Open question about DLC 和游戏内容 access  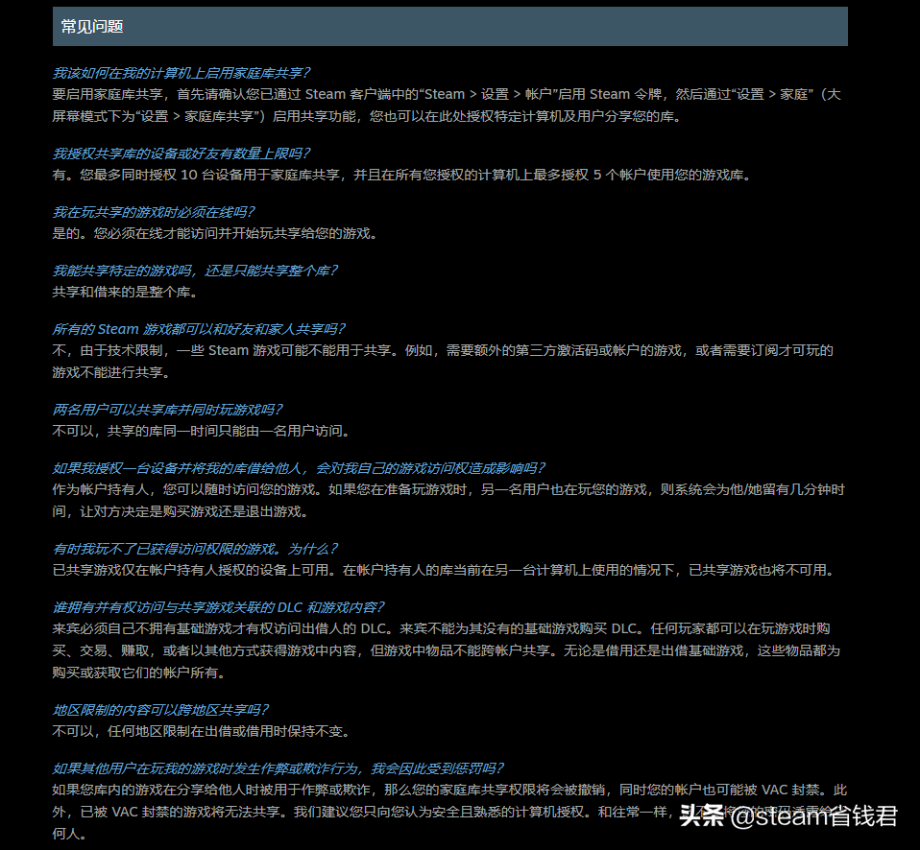click(219, 607)
